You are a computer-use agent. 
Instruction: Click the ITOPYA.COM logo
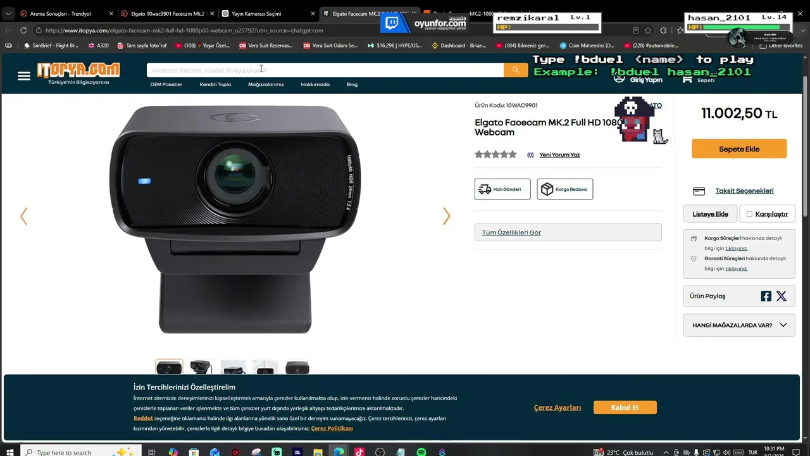tap(78, 70)
